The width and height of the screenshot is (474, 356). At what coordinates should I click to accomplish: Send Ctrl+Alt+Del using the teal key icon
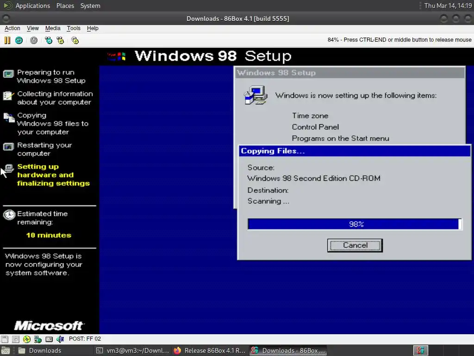(48, 40)
